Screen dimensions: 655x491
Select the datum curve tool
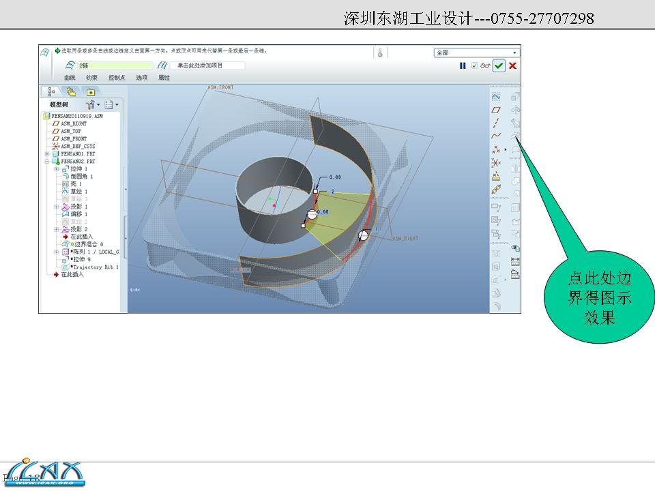496,136
